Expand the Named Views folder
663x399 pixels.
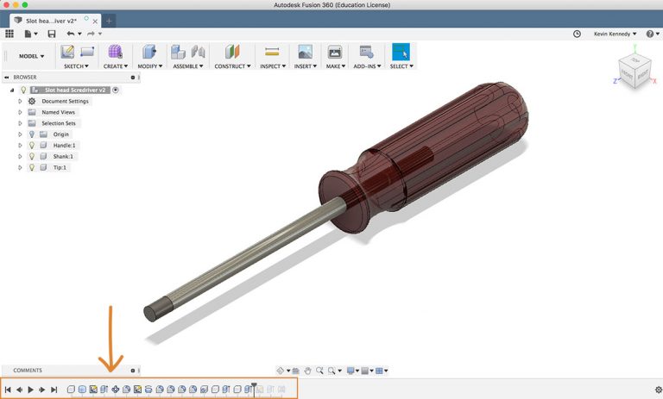coord(20,112)
